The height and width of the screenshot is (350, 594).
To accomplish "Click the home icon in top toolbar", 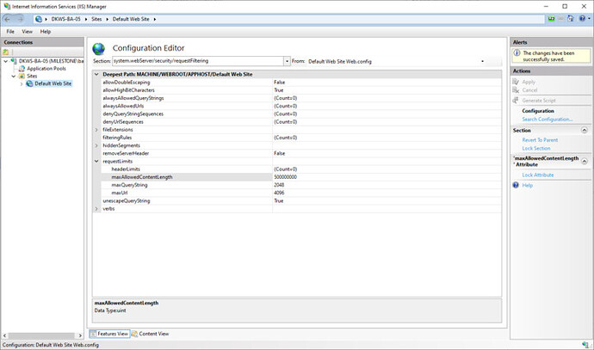I will (571, 19).
